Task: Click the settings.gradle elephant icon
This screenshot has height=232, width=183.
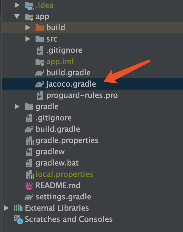Action: [x=29, y=197]
